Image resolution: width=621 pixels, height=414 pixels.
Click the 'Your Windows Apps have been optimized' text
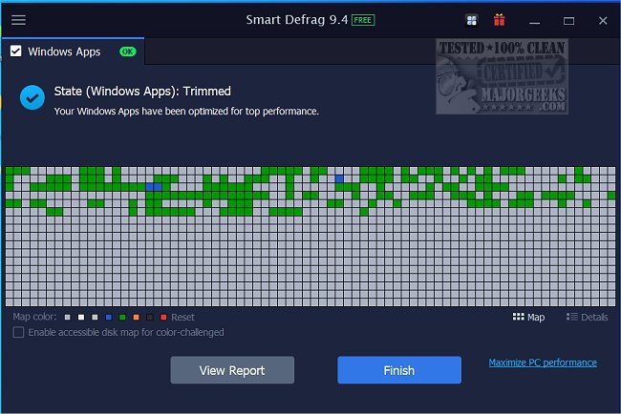coord(186,111)
